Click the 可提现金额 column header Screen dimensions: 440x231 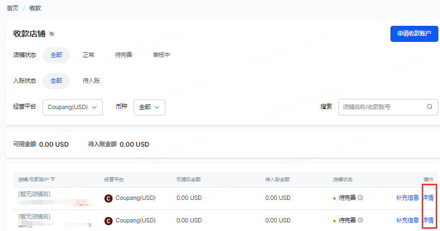pyautogui.click(x=188, y=179)
